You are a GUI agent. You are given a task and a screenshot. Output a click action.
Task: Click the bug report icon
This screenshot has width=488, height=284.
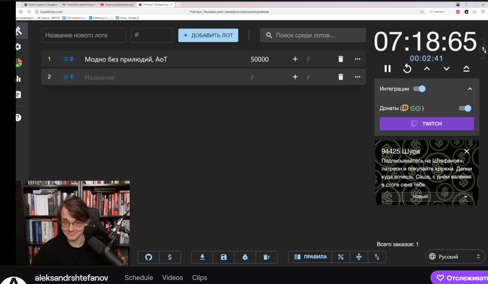pos(245,257)
